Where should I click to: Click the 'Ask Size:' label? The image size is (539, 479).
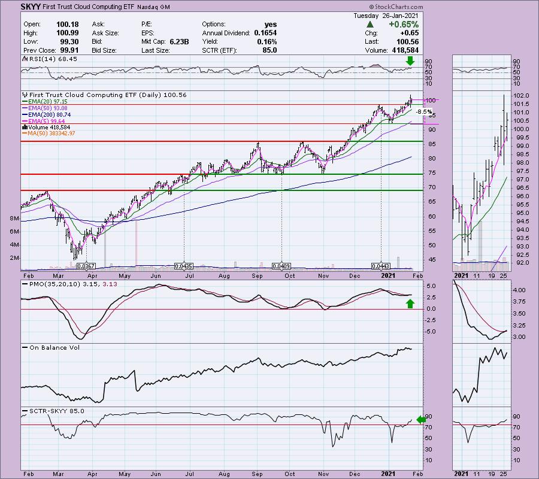point(105,33)
